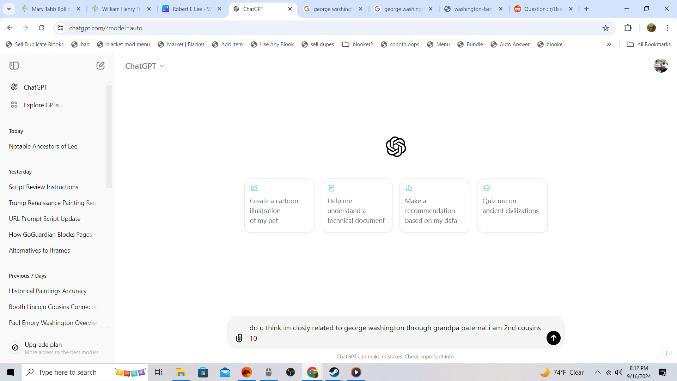This screenshot has height=381, width=677.
Task: Select the technical document help card
Action: coord(357,206)
